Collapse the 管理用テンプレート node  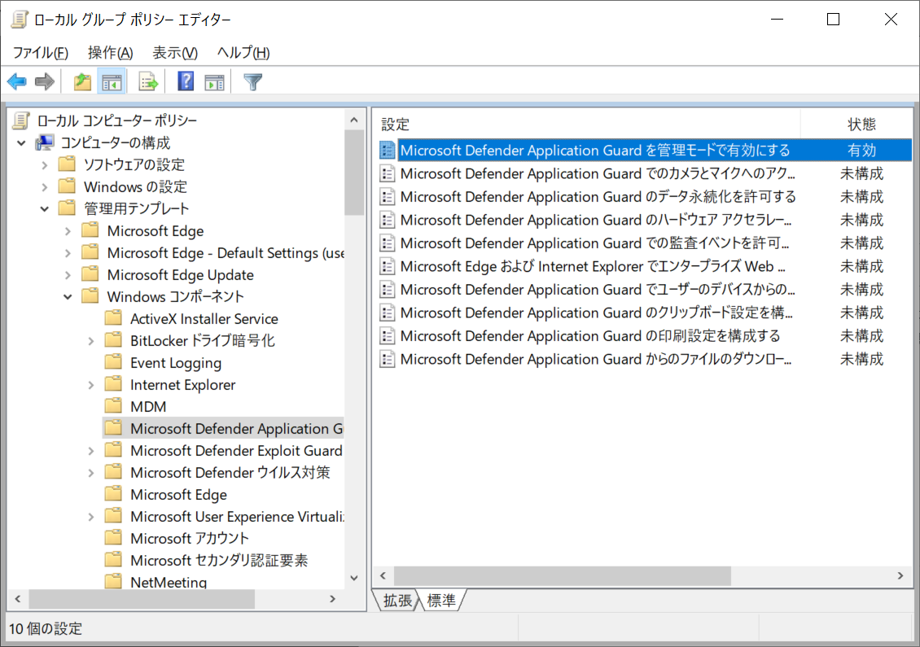[x=45, y=209]
